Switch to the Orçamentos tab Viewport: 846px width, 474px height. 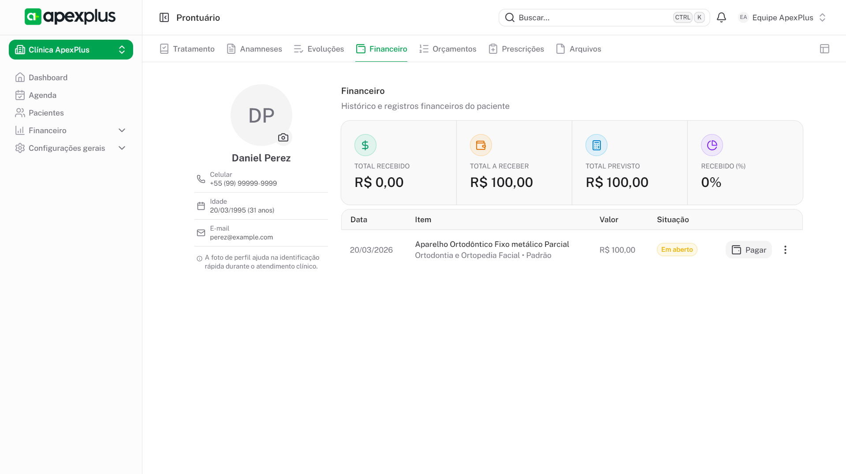point(447,49)
